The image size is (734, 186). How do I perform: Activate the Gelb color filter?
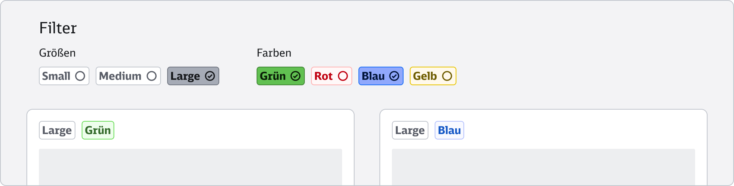[425, 76]
